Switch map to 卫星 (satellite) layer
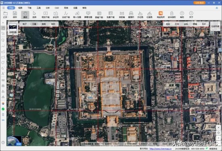This screenshot has width=222, height=151. (x=34, y=24)
